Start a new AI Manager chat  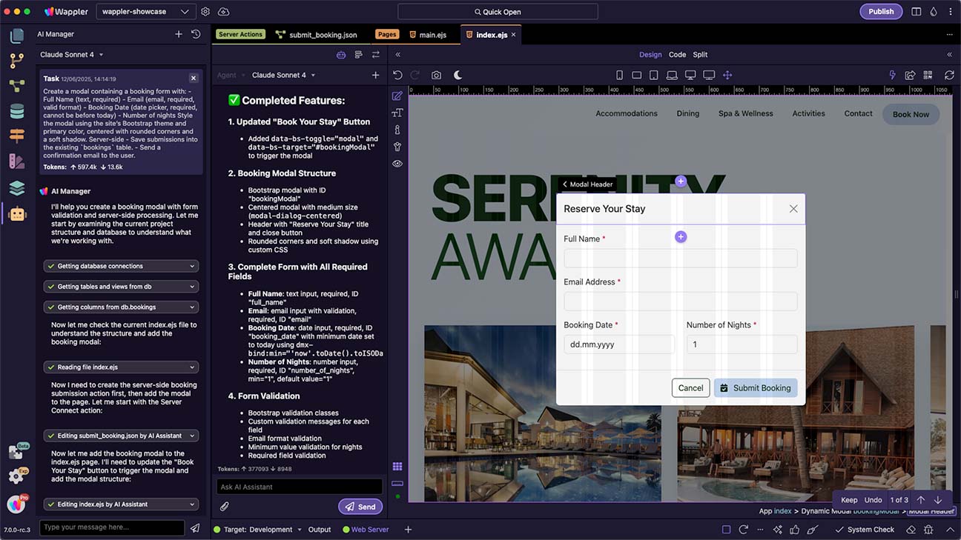tap(179, 34)
